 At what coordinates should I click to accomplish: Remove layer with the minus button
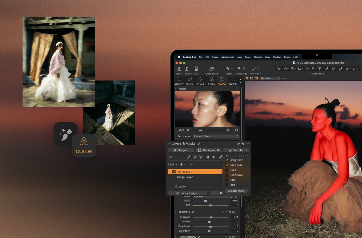point(191,164)
